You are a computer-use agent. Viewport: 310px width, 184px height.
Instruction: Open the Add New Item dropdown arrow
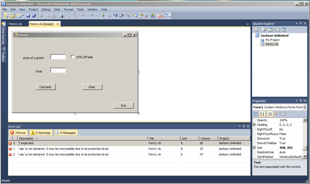(x=23, y=16)
